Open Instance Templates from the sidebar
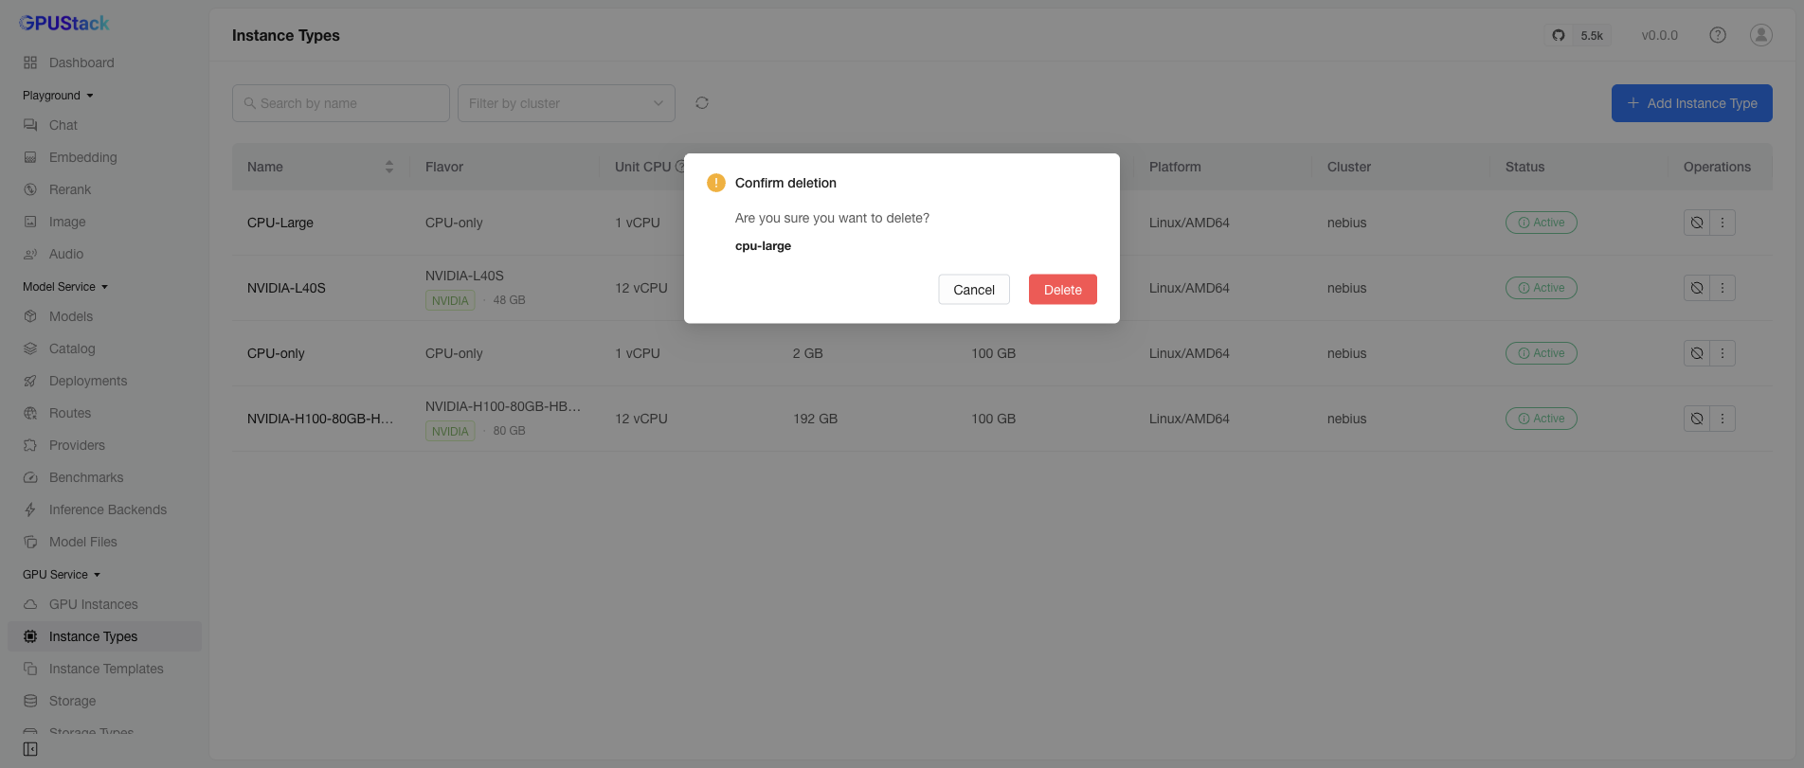 106,669
